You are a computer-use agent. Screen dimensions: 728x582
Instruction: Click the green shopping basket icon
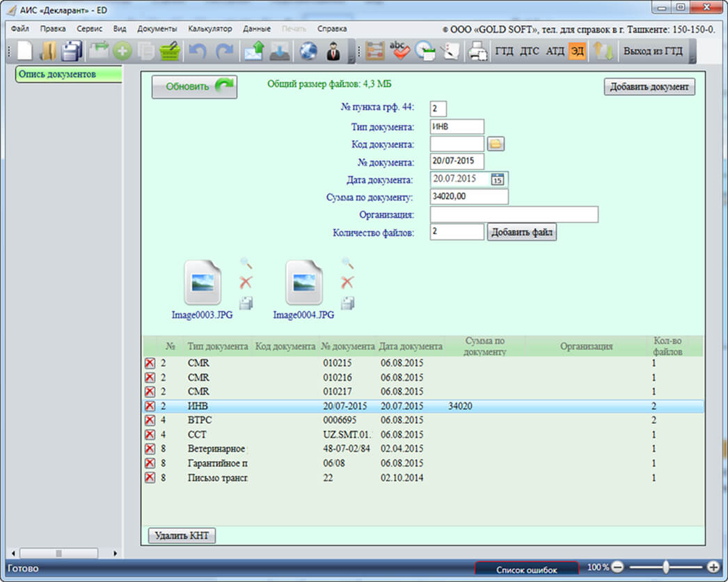pyautogui.click(x=170, y=51)
